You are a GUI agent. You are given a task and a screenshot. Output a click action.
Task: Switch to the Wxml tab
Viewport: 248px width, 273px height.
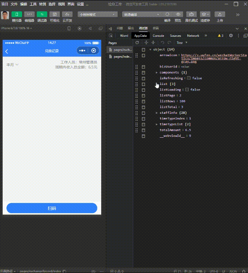tap(124, 36)
